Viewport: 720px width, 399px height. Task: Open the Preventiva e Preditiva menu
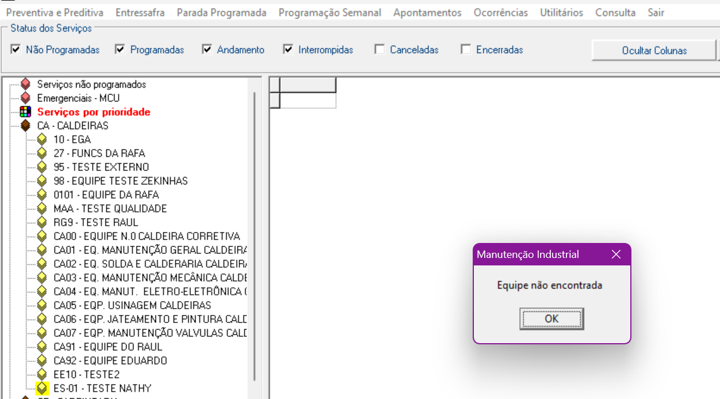55,13
